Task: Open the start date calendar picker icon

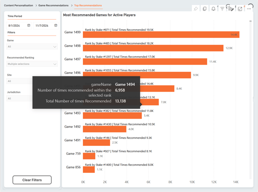Action: tap(29, 25)
